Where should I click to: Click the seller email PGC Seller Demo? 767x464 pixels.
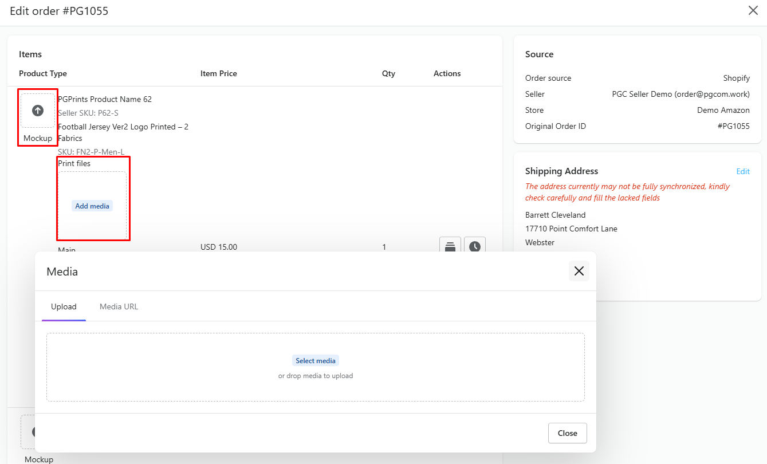click(x=681, y=94)
